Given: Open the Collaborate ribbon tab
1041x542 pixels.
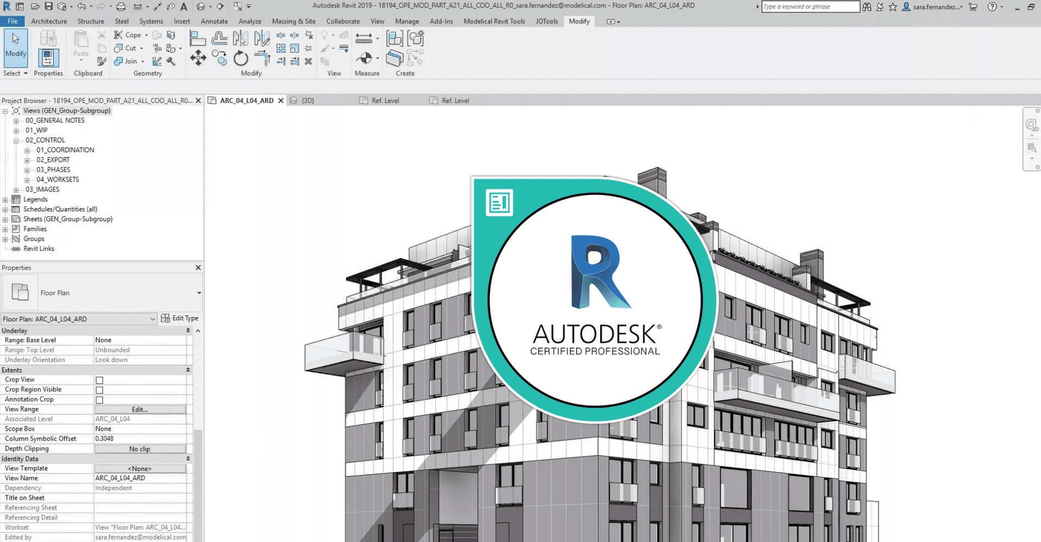Looking at the screenshot, I should click(x=343, y=21).
